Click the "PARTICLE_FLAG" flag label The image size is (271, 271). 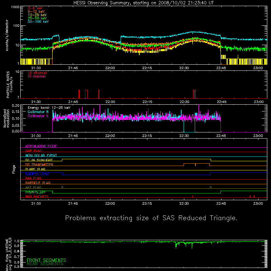(38, 183)
